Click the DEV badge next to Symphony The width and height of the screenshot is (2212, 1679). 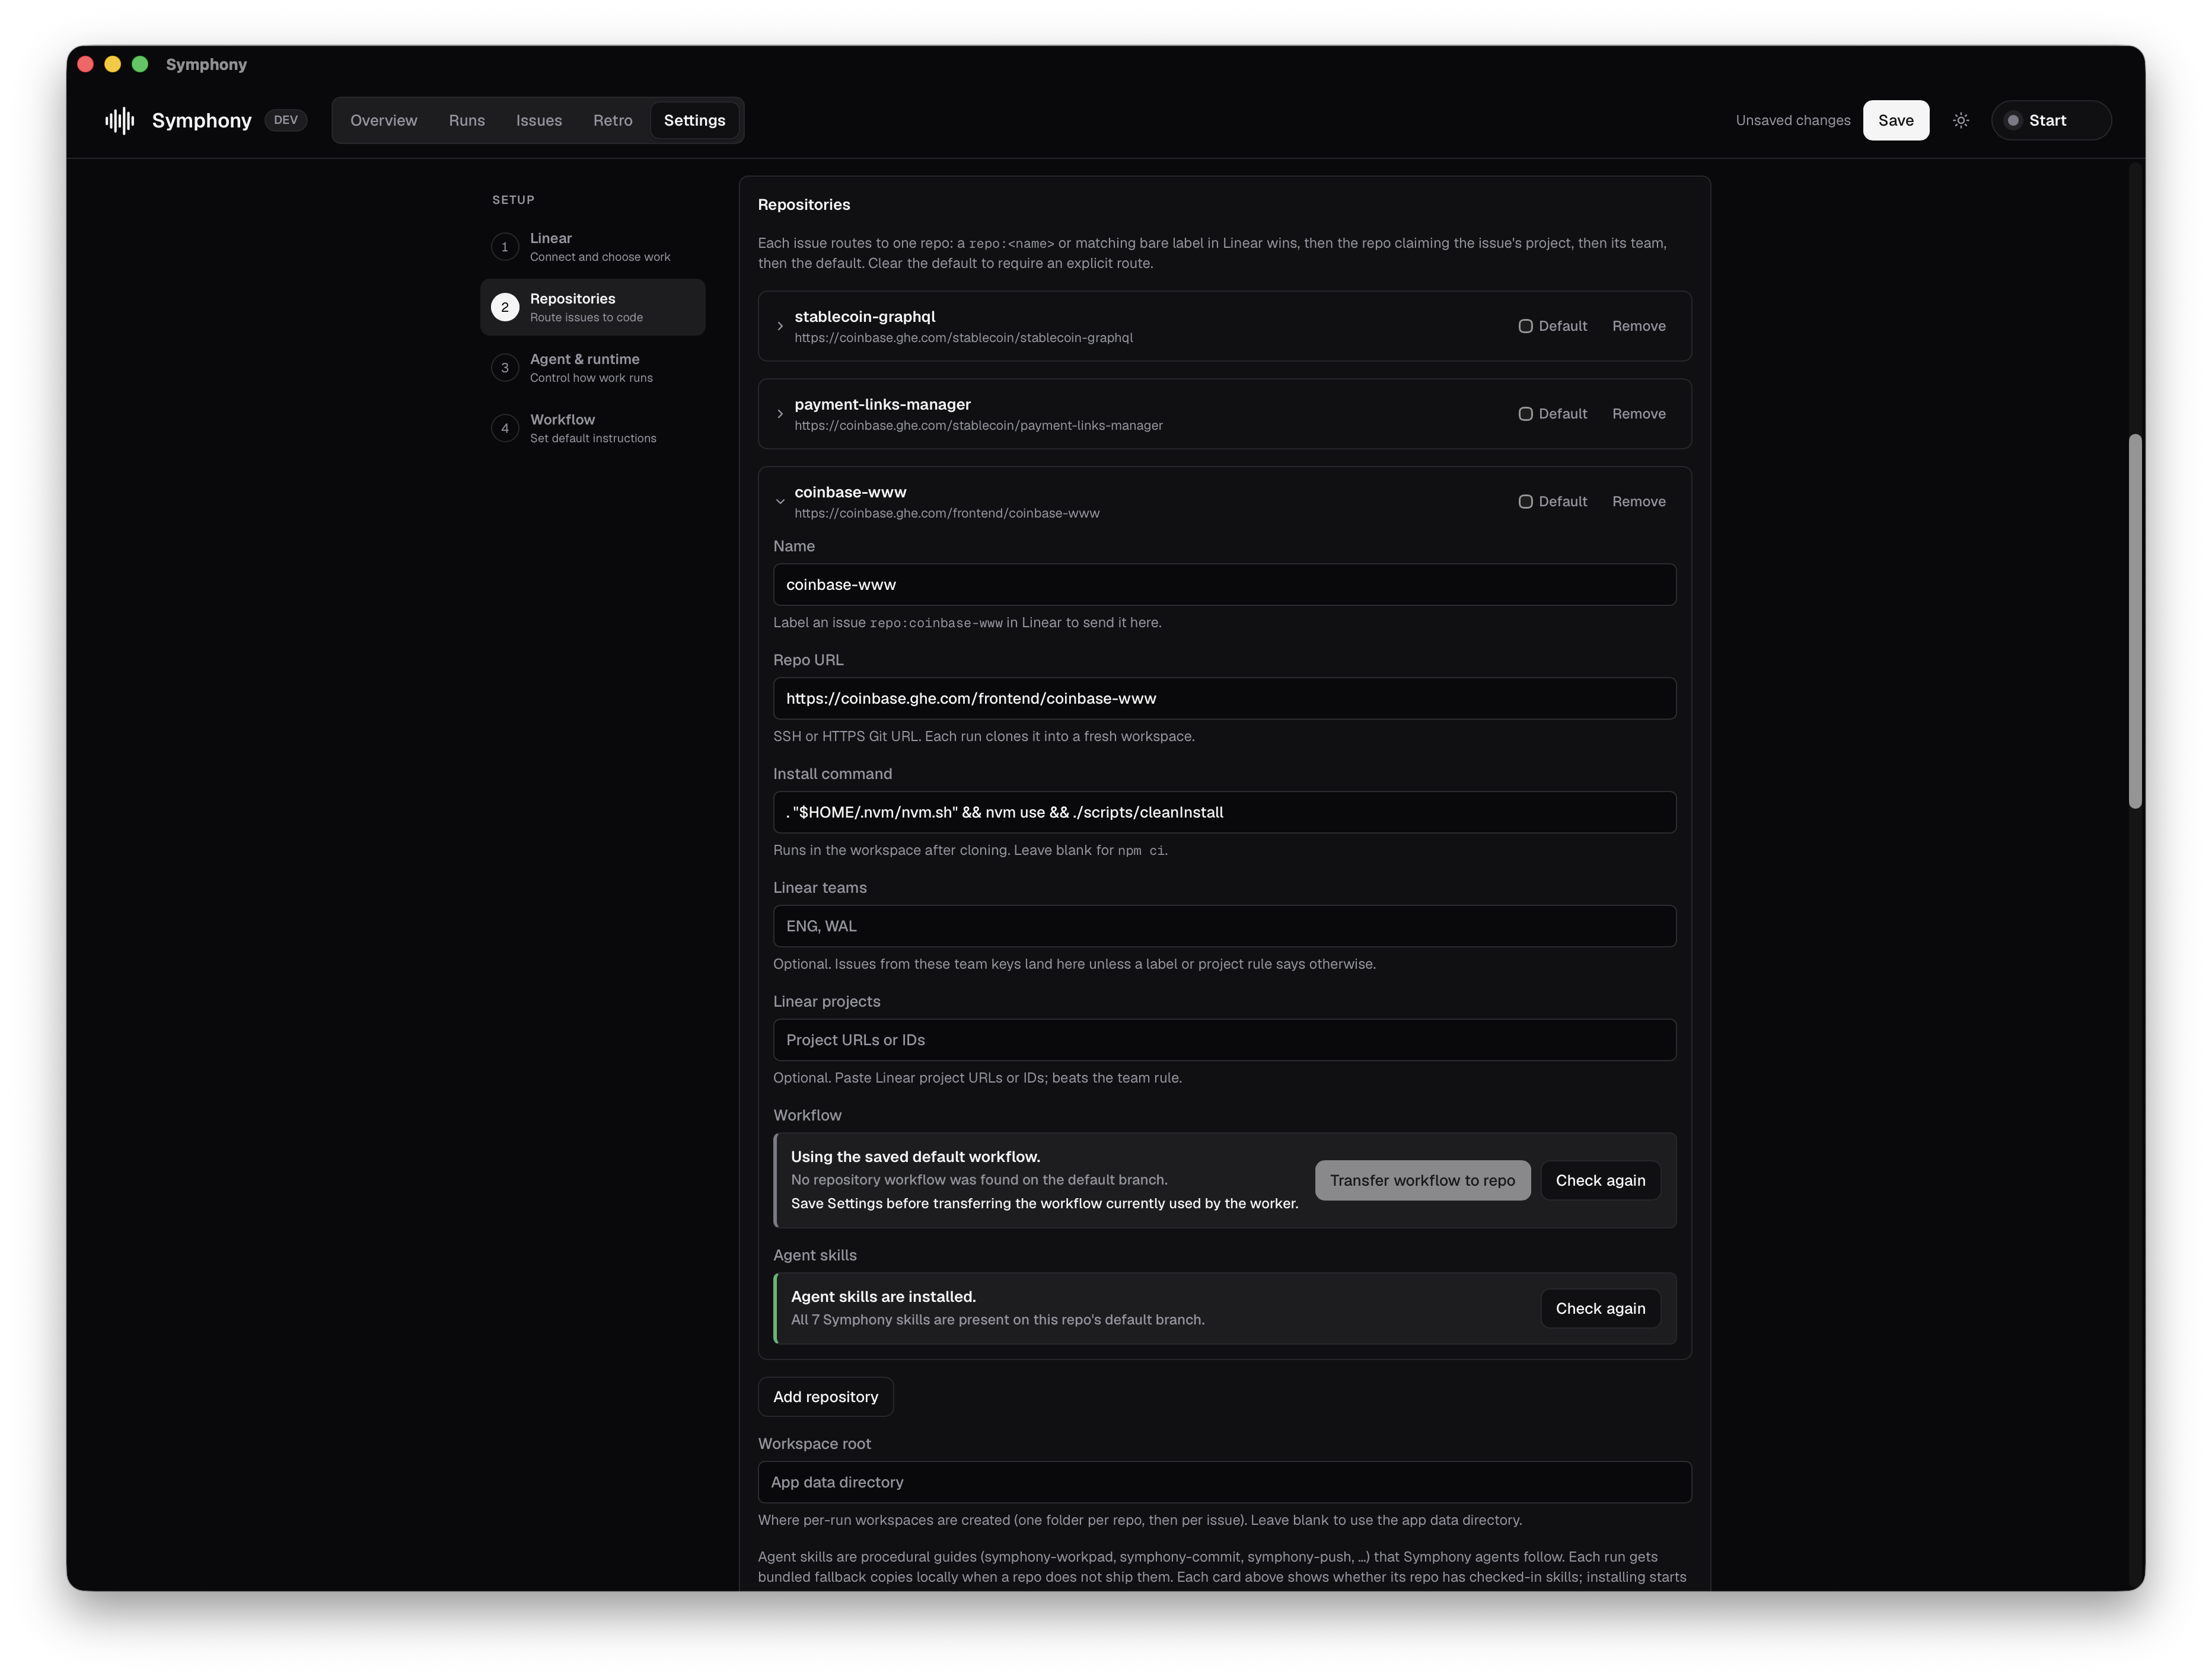(x=286, y=120)
